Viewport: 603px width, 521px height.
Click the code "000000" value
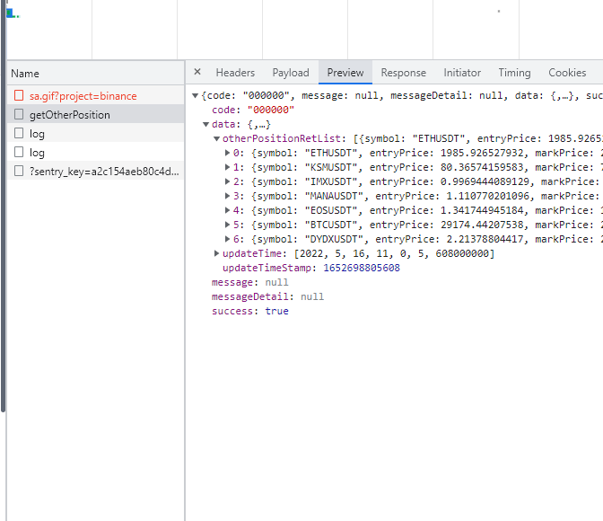click(271, 110)
